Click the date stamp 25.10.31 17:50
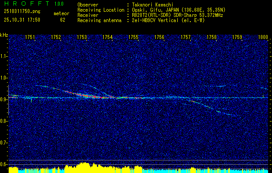Screen dimensions: 272x173 tap(22, 20)
